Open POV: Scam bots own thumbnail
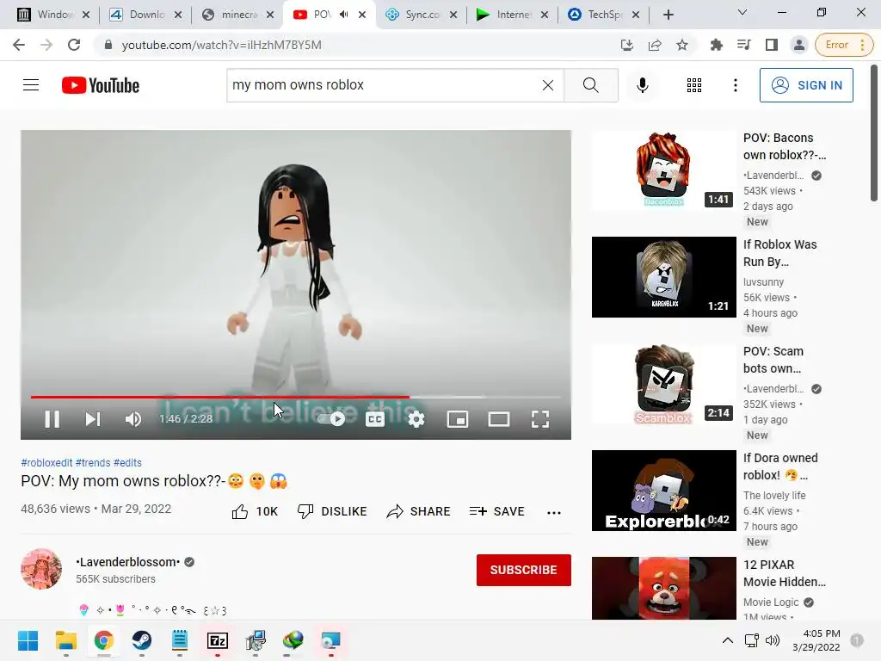The width and height of the screenshot is (881, 661). pos(663,384)
